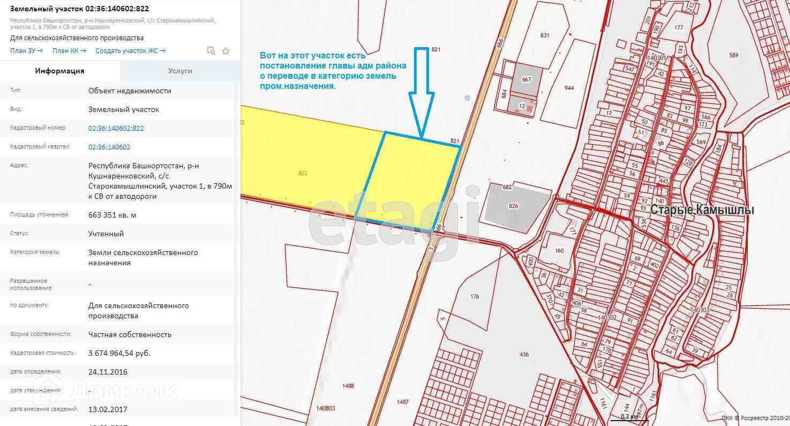Image resolution: width=790 pixels, height=426 pixels.
Task: Select the date '13.02.2017'
Action: point(108,410)
